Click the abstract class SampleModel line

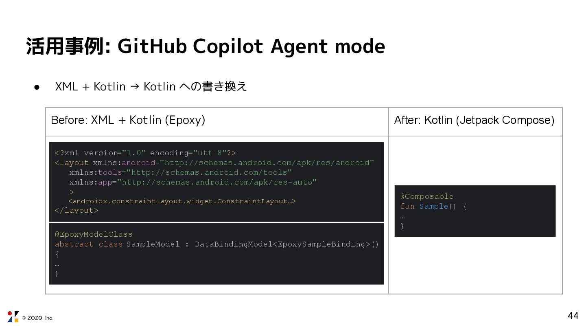[x=117, y=244]
